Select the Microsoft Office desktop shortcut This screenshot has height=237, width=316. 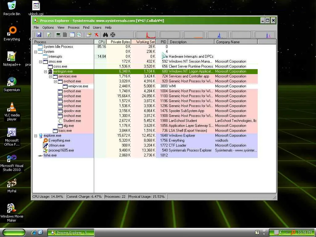(12, 137)
